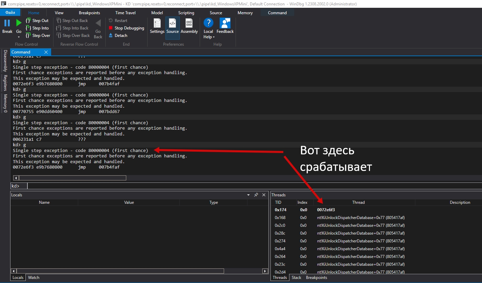The width and height of the screenshot is (482, 283).
Task: Open the Disassembly side panel
Action: pos(5,61)
